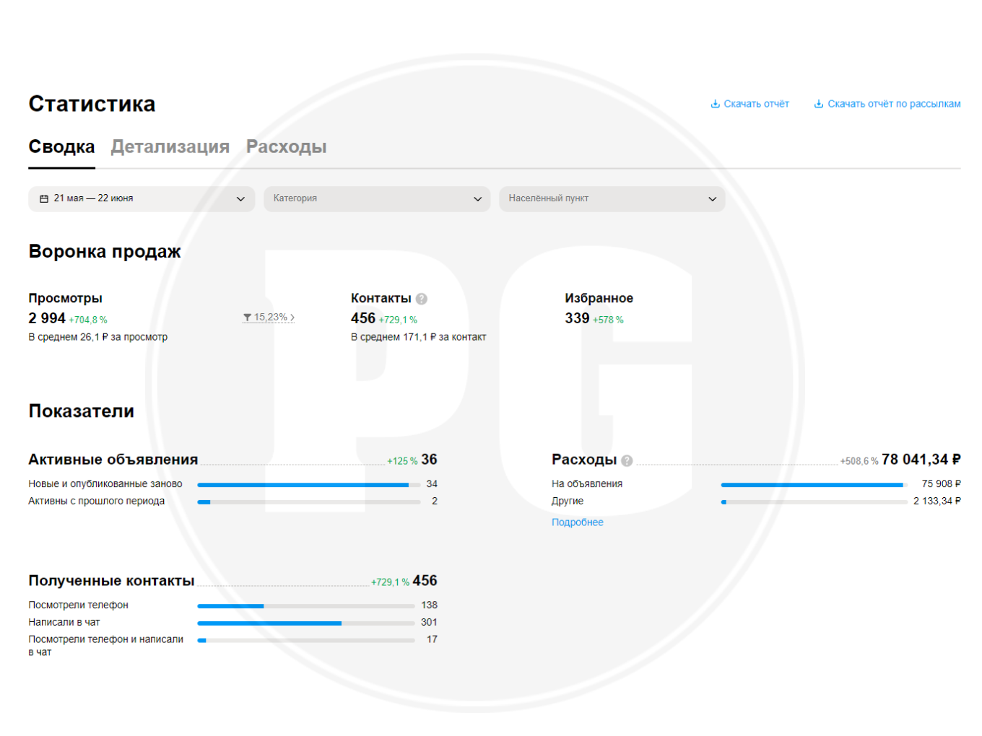Expand the date range dropdown 21 мая — 22 июня

tap(142, 199)
